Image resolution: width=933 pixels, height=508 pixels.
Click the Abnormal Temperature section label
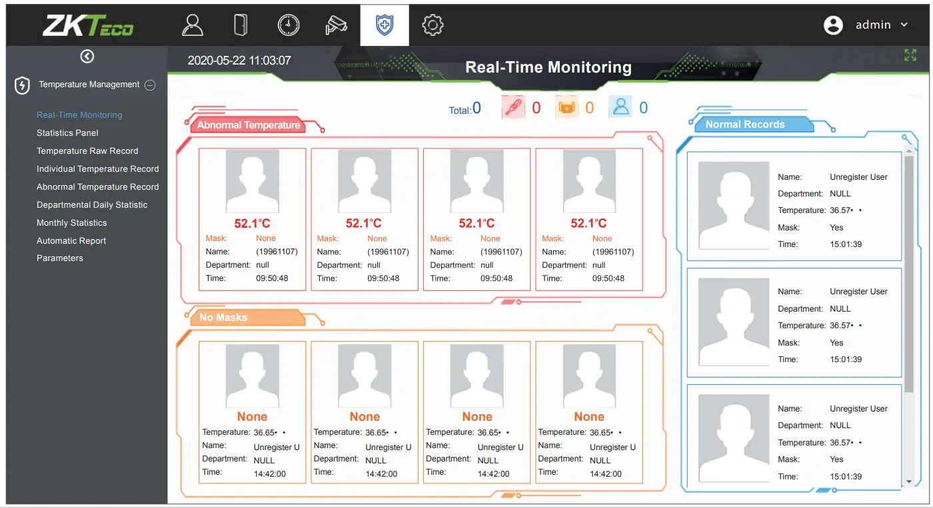pyautogui.click(x=248, y=125)
